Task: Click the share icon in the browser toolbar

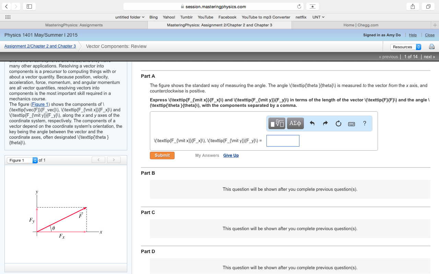Action: point(412,6)
